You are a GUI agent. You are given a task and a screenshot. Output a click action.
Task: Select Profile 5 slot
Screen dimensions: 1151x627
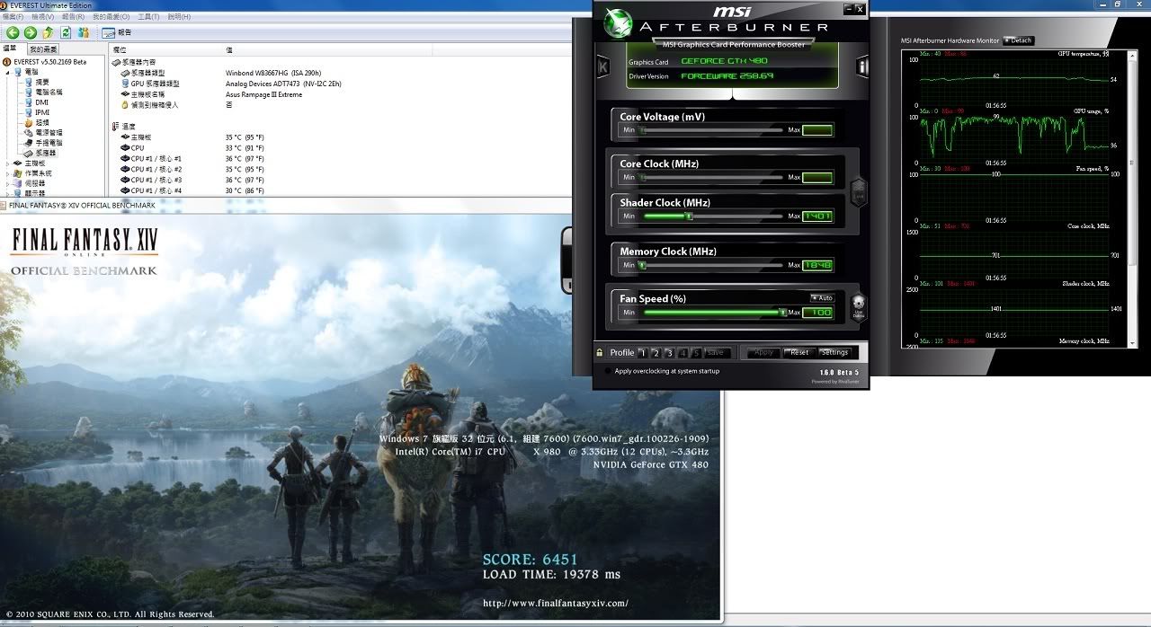(x=696, y=353)
